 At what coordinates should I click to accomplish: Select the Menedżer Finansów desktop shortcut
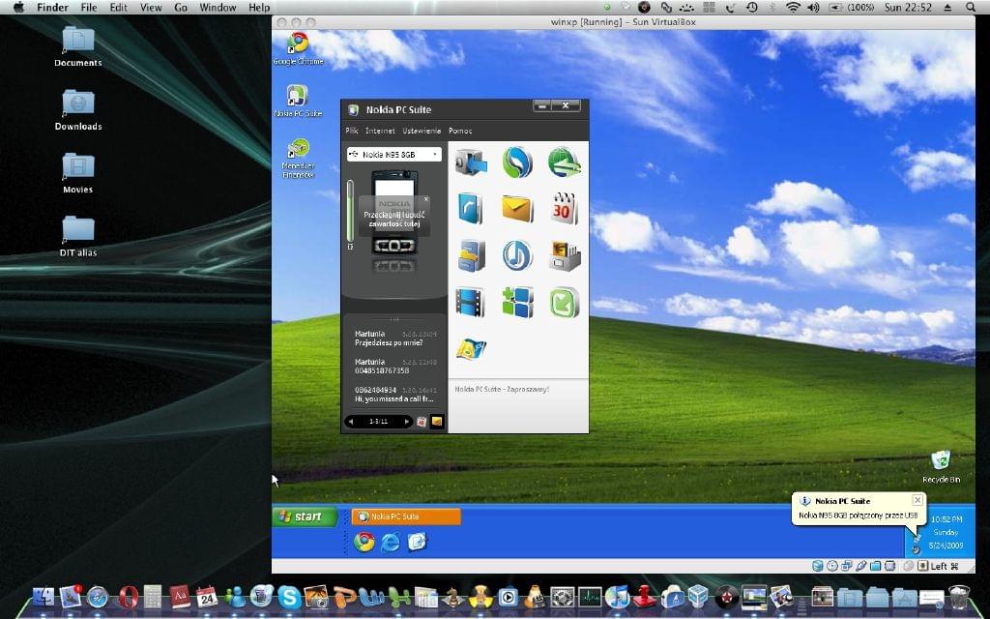[298, 159]
